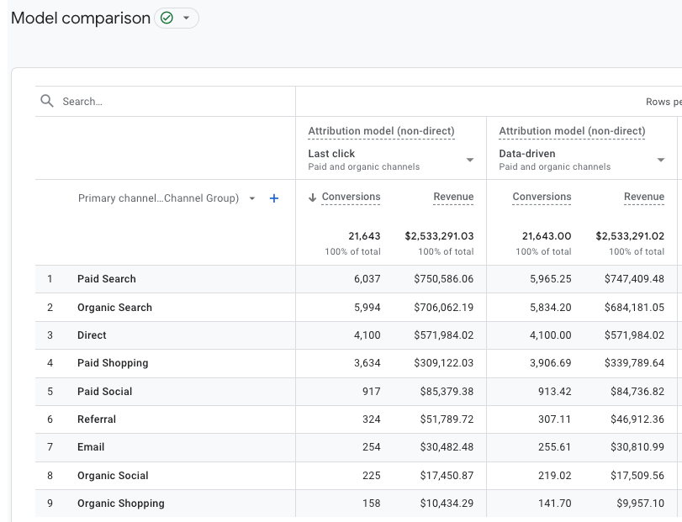Open the Last click attribution model dropdown
Screen dimensions: 682x522
tap(470, 160)
